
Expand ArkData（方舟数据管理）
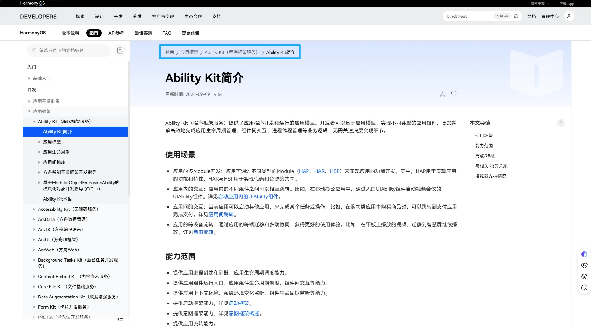pyautogui.click(x=34, y=219)
